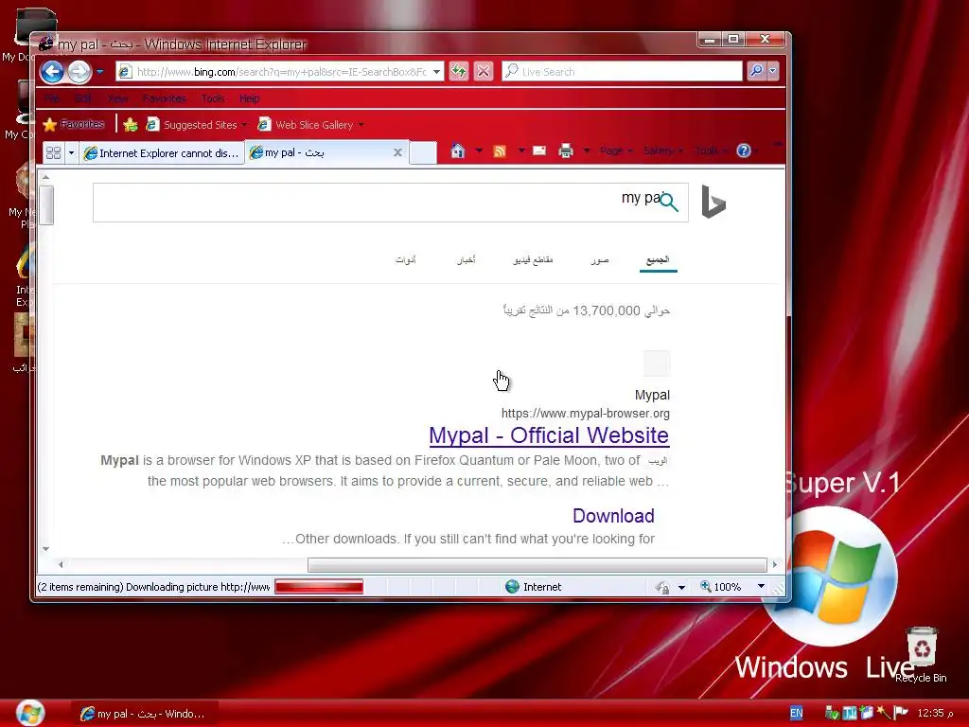
Task: Open search provider options dropdown
Action: [x=772, y=72]
